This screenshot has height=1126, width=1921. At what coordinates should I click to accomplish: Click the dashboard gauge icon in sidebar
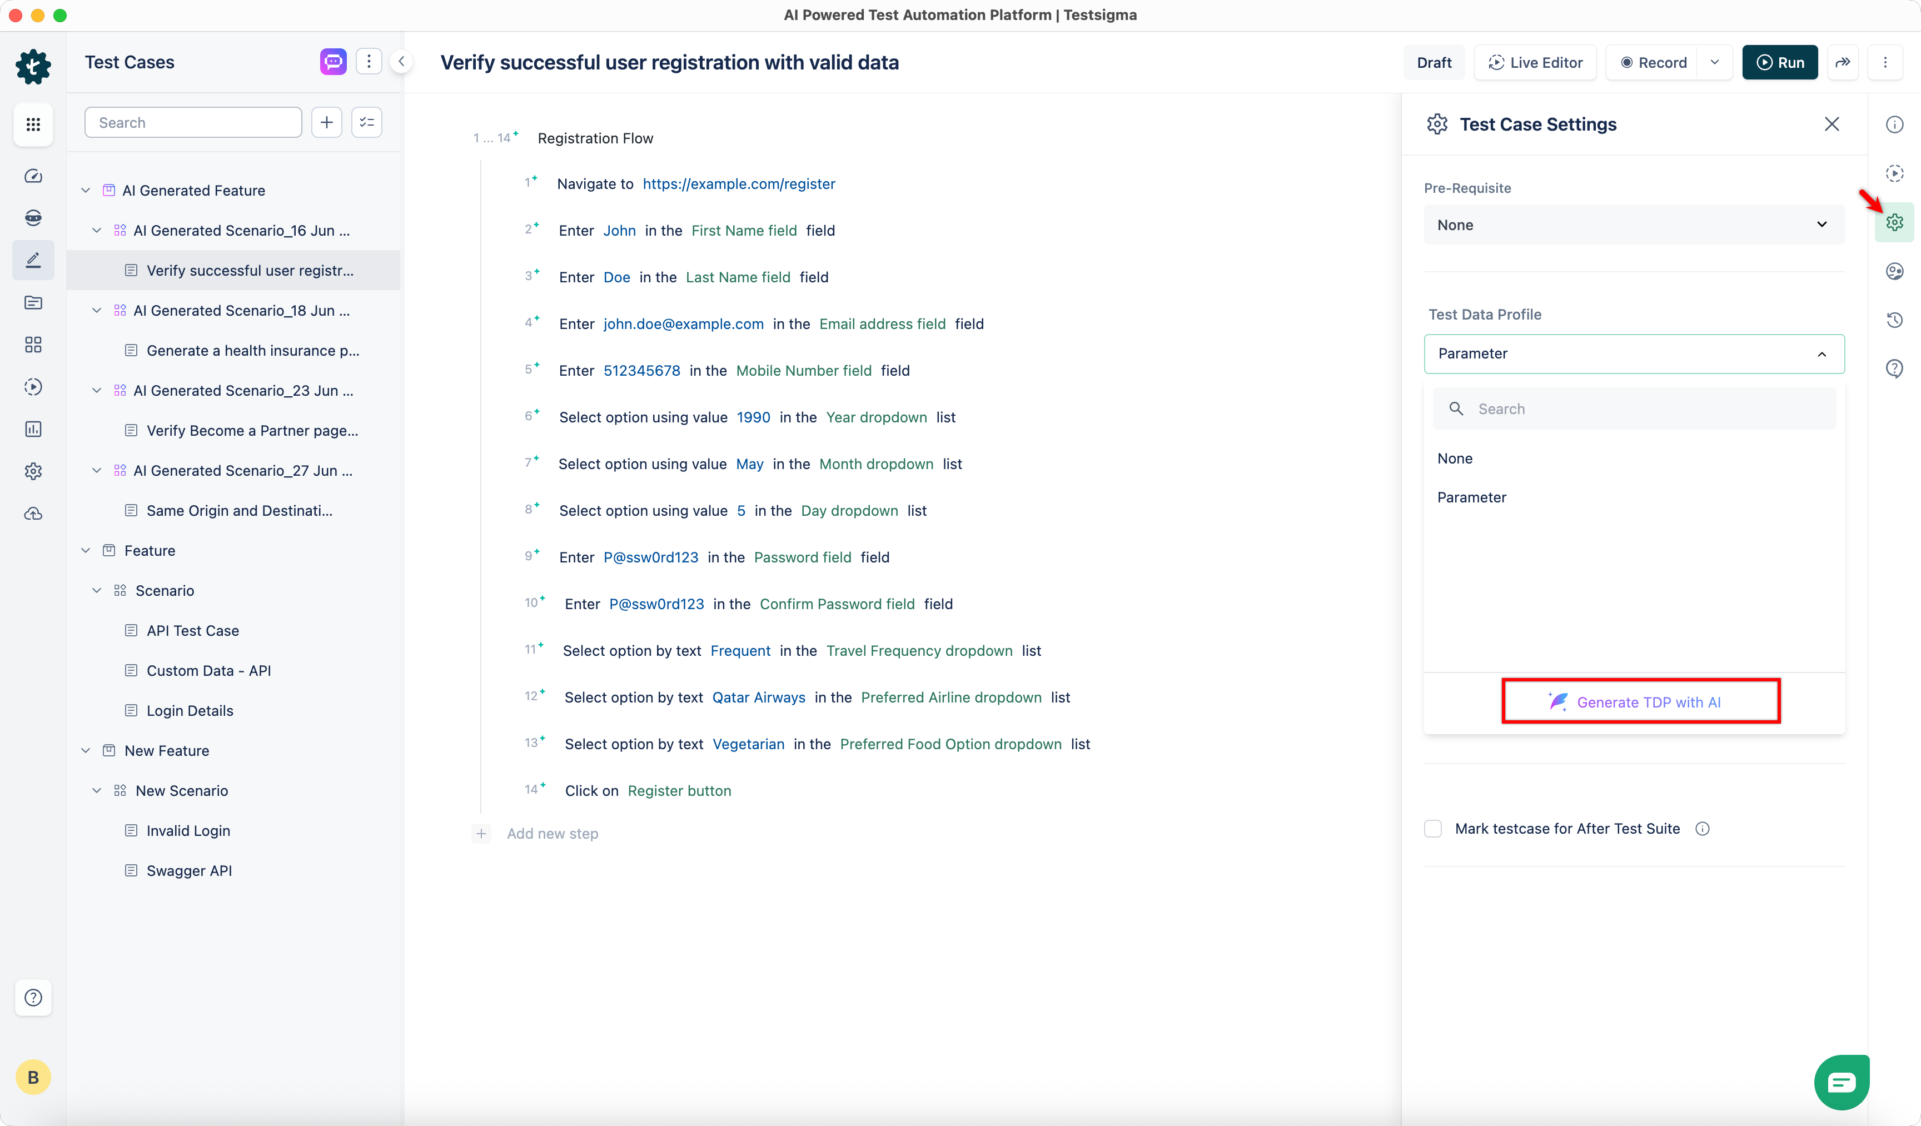pyautogui.click(x=33, y=176)
